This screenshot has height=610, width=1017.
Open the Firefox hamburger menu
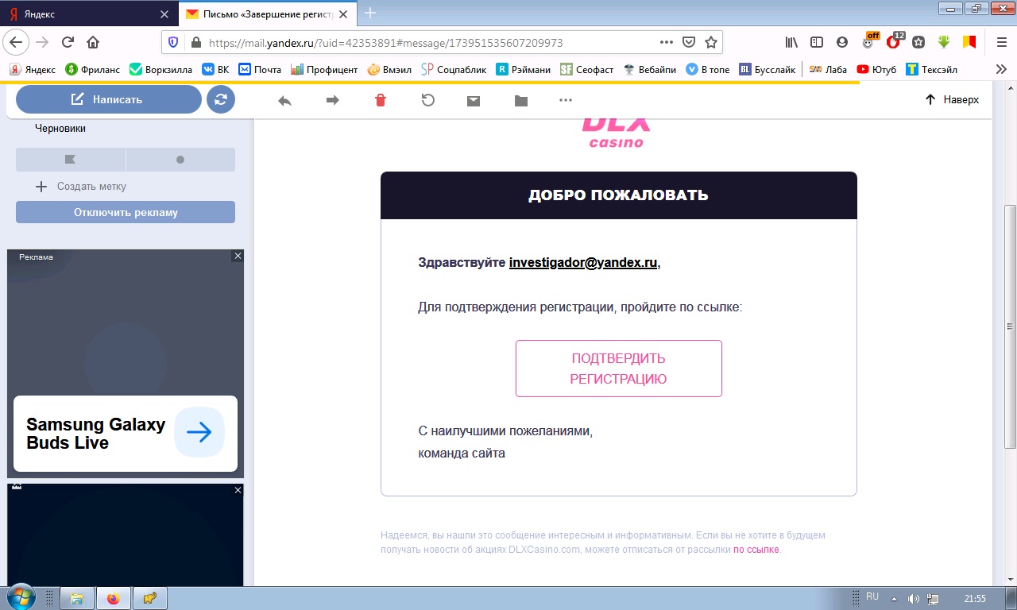(x=1001, y=42)
